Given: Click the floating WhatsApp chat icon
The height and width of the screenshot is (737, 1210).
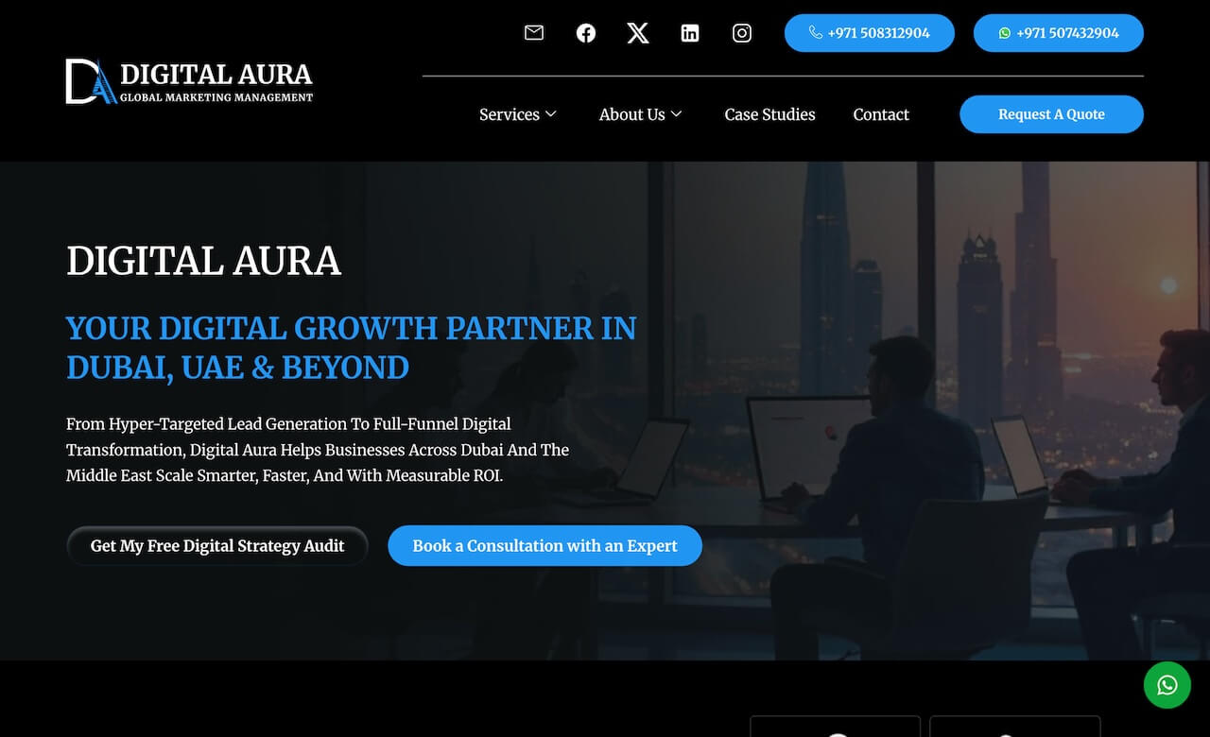Looking at the screenshot, I should click(x=1167, y=684).
